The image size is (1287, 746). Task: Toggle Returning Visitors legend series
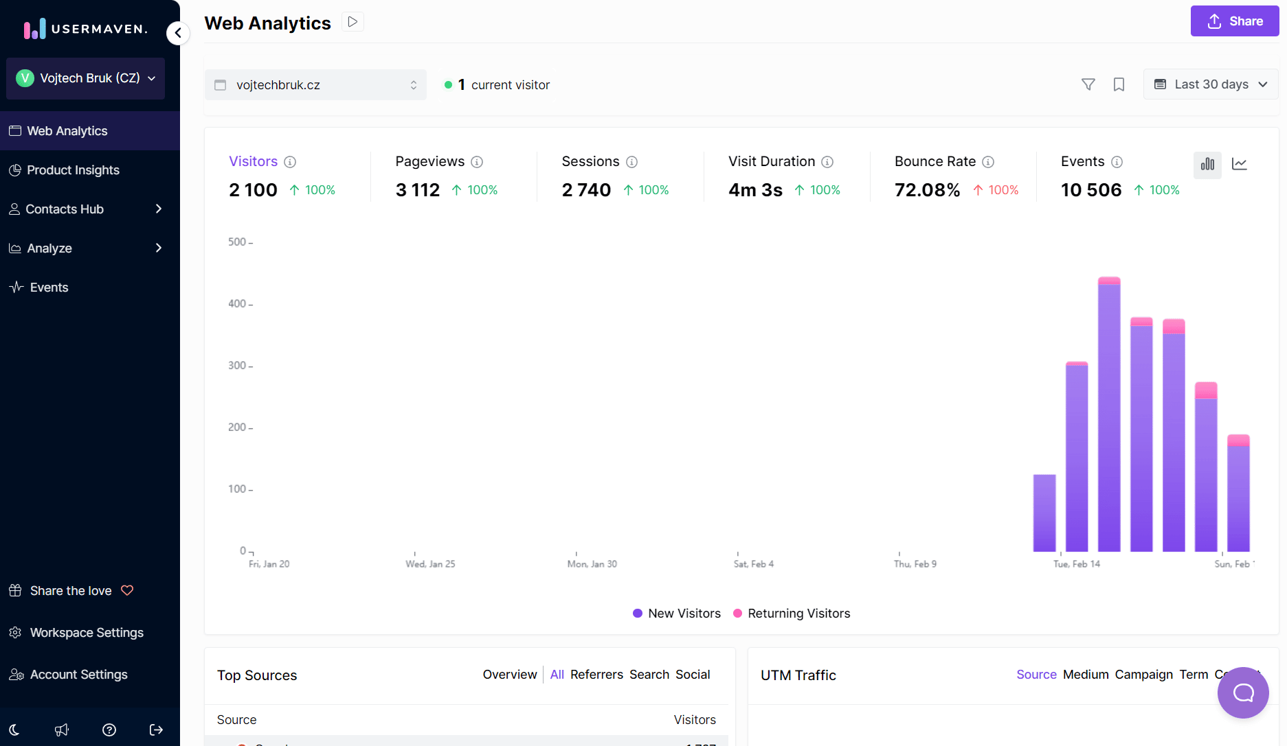point(792,614)
